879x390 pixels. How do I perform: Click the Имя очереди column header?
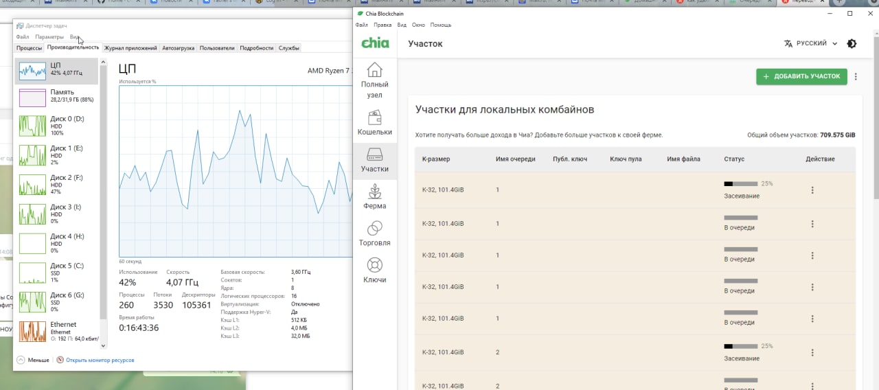tap(515, 159)
